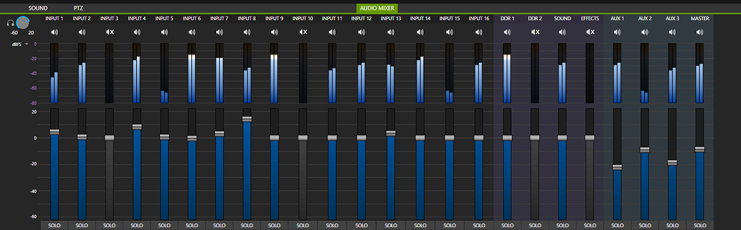The width and height of the screenshot is (741, 230).
Task: Click SOLO under INPUT 2
Action: tap(82, 226)
